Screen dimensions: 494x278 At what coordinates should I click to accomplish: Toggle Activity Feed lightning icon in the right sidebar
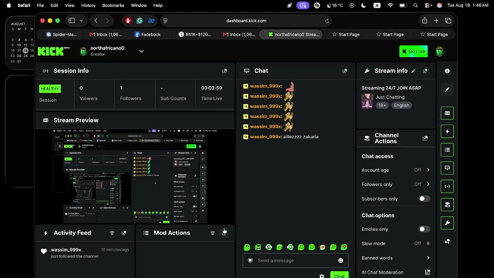coord(447,131)
